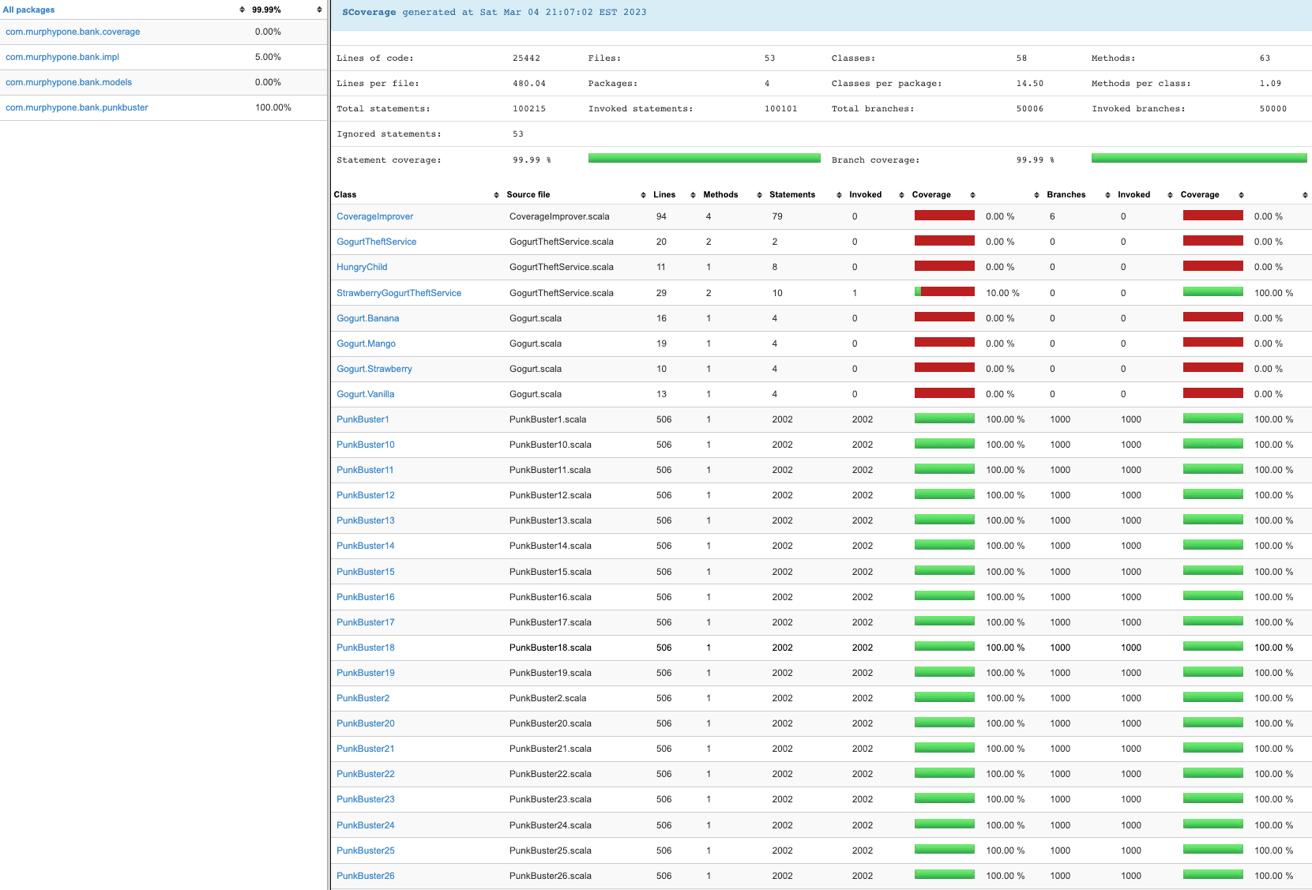Sort table by Source file column arrows

[643, 195]
